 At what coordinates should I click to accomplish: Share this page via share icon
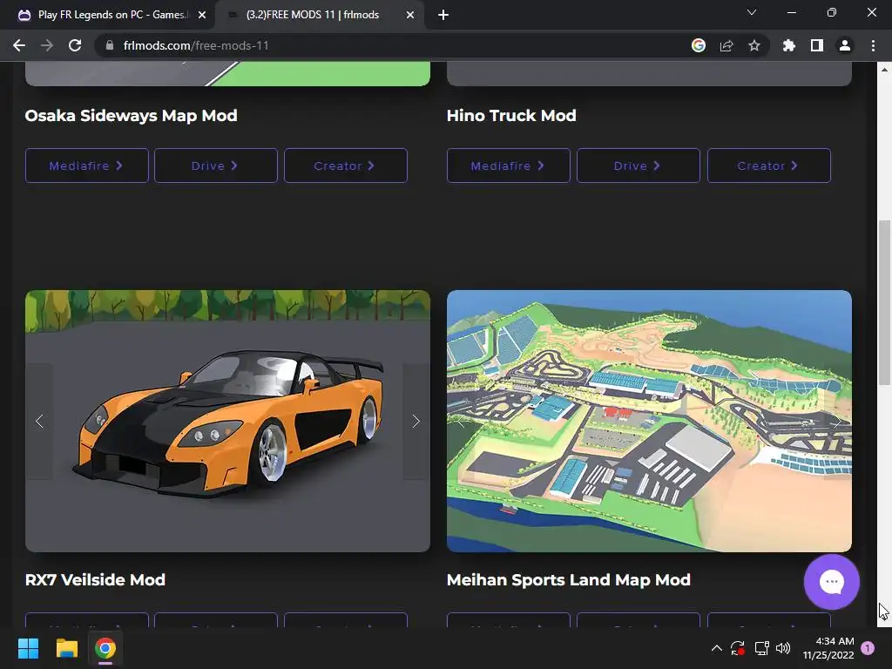[x=726, y=45]
